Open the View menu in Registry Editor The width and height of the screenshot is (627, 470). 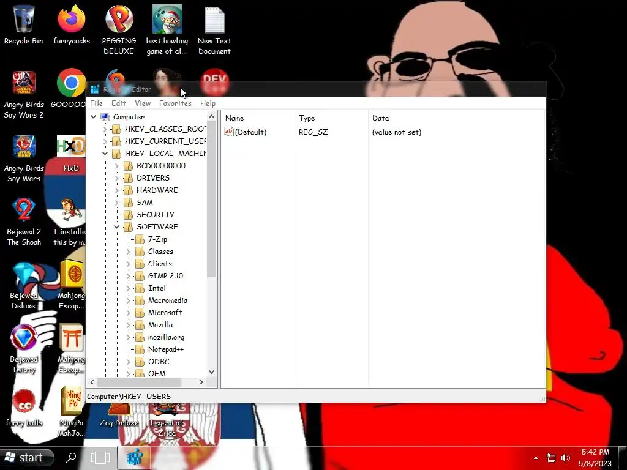(x=143, y=103)
